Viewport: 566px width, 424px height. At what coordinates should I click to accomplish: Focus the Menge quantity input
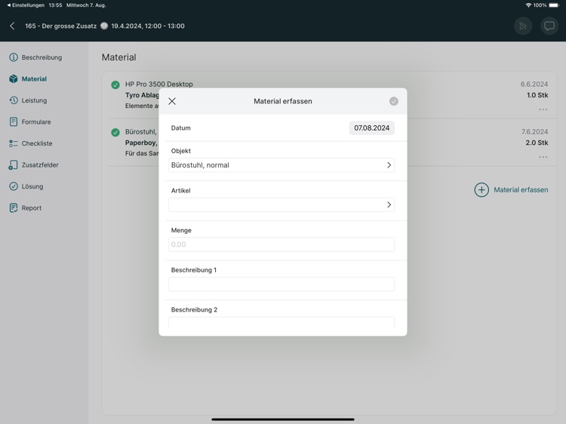[x=281, y=244]
